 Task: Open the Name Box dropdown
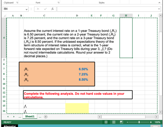[26, 9]
